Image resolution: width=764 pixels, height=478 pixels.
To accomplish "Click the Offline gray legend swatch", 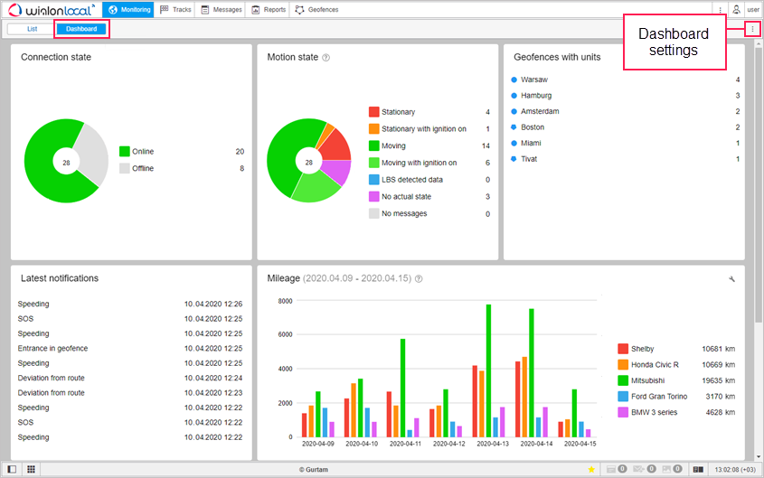I will pos(125,168).
